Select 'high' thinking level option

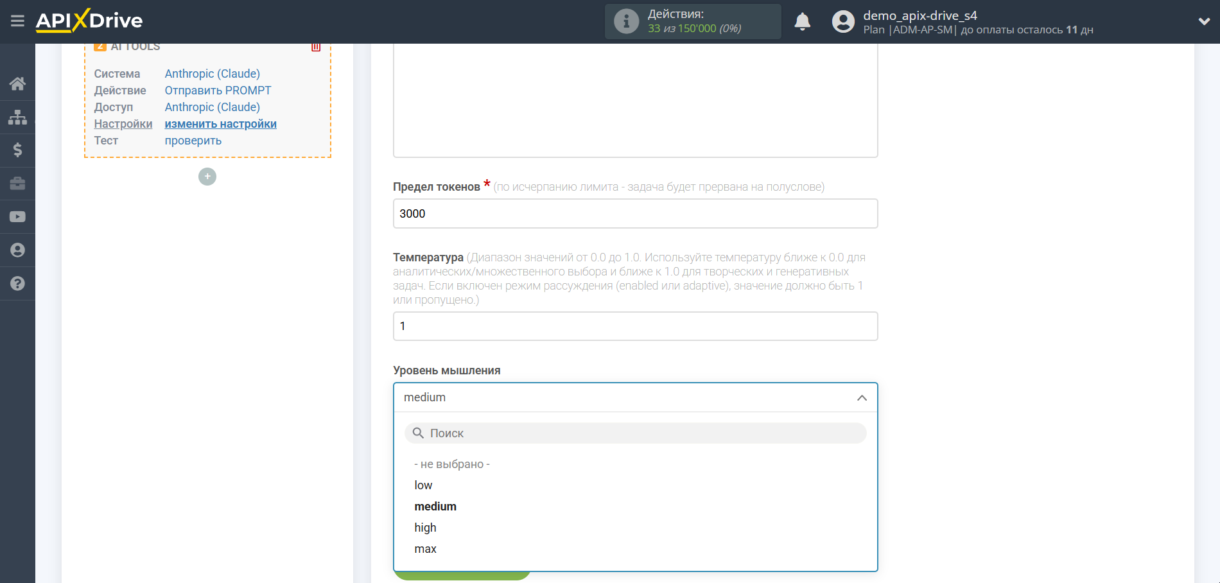coord(425,528)
